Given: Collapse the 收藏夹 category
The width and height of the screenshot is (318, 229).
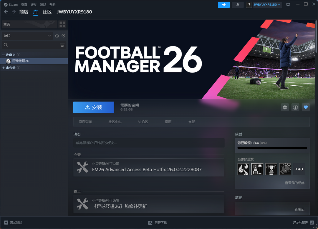Looking at the screenshot, I should tap(4, 55).
